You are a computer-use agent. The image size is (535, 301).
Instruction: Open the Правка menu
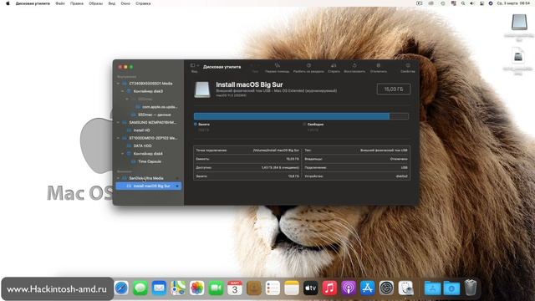tap(77, 3)
